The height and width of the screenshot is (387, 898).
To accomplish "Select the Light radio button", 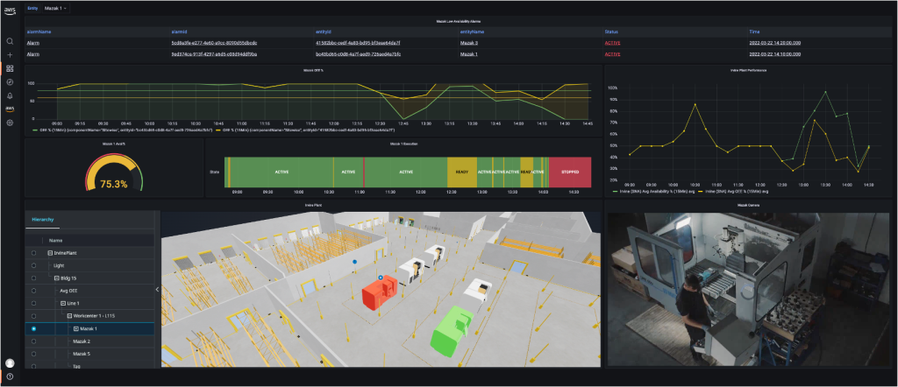I will (34, 265).
